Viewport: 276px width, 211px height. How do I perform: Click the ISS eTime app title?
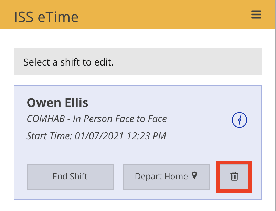click(46, 17)
